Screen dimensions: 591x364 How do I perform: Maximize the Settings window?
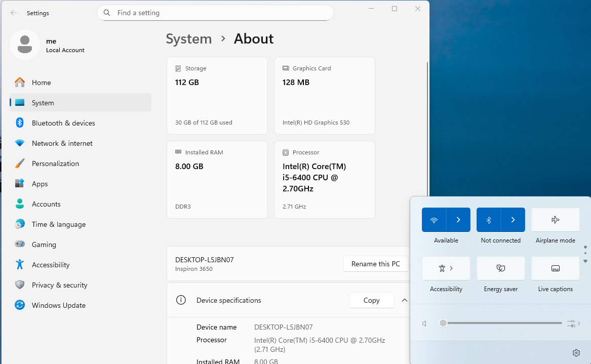coord(394,8)
